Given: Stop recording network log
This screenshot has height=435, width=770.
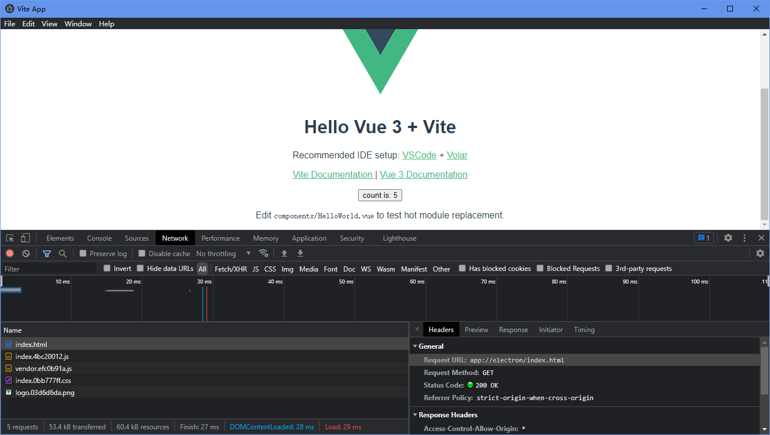Looking at the screenshot, I should 10,253.
